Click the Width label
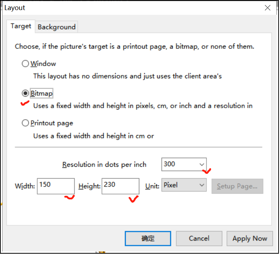 tap(25, 186)
